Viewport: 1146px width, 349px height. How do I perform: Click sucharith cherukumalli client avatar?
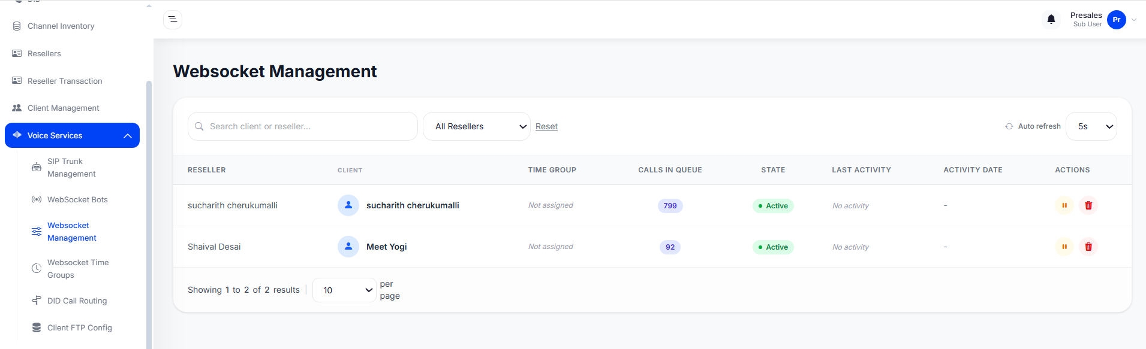click(348, 205)
